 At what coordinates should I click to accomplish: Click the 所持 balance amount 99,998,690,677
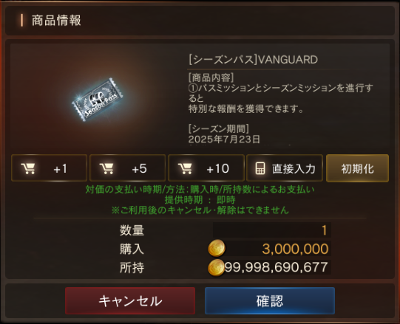point(277,267)
